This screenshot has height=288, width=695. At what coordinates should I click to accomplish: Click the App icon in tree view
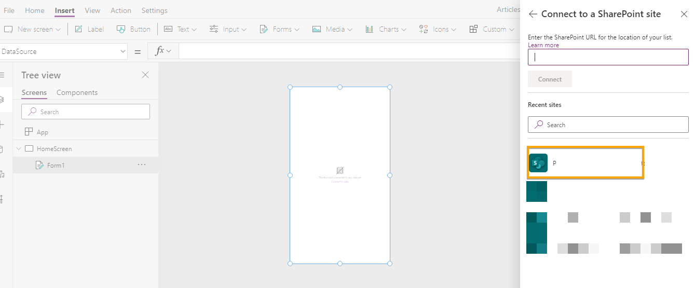point(29,132)
